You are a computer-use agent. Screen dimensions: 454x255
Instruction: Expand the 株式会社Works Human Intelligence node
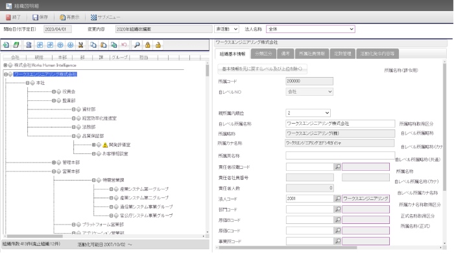[5, 65]
